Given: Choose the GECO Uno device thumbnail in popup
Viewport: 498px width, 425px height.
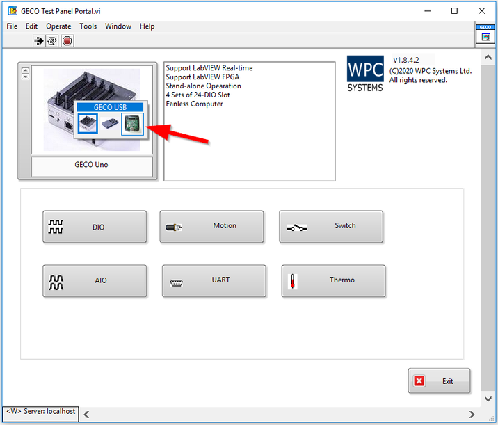Looking at the screenshot, I should (x=87, y=124).
